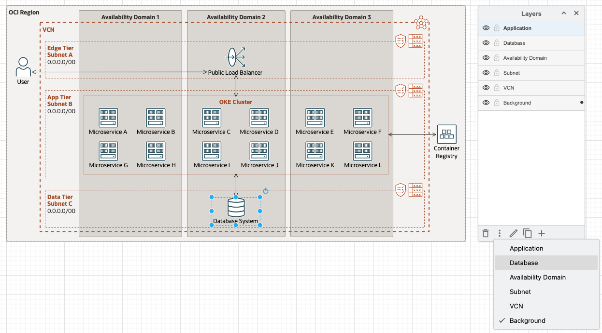Open the three-dot layer options menu
This screenshot has width=602, height=333.
[500, 233]
